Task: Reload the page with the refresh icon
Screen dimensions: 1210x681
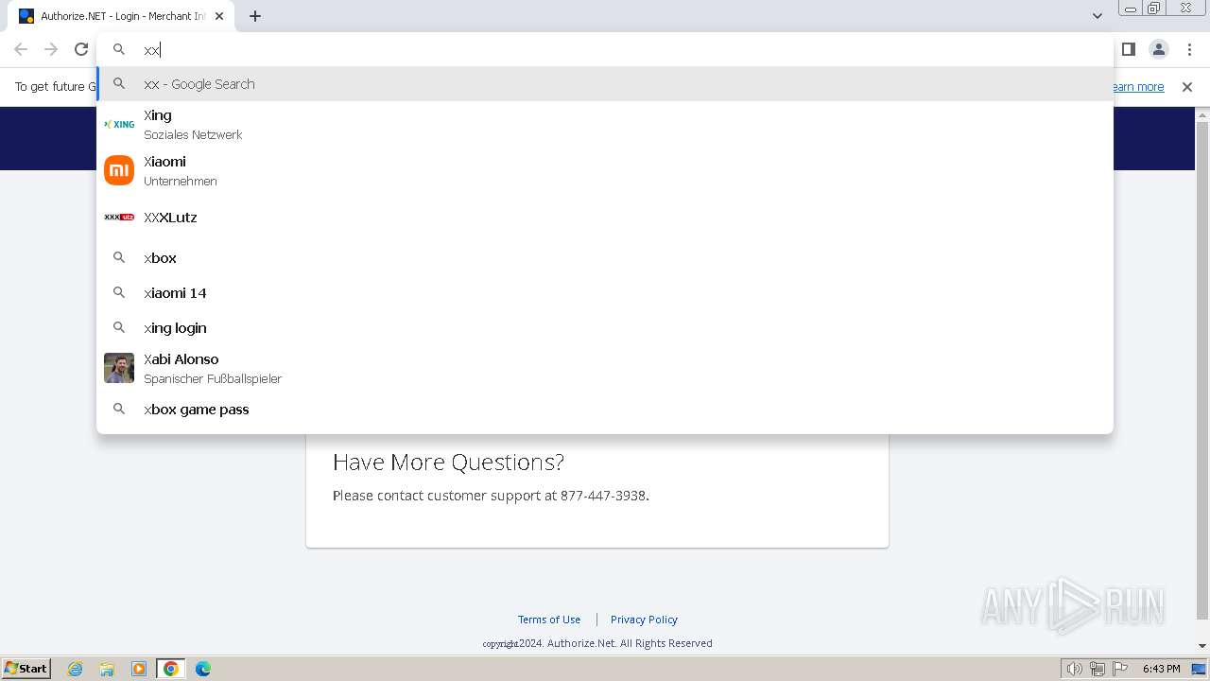Action: (81, 49)
